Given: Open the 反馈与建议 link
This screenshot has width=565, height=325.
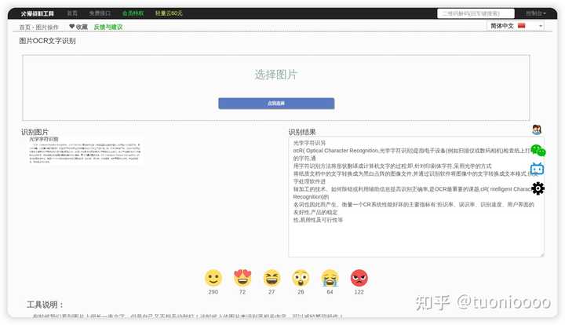Looking at the screenshot, I should tap(108, 27).
